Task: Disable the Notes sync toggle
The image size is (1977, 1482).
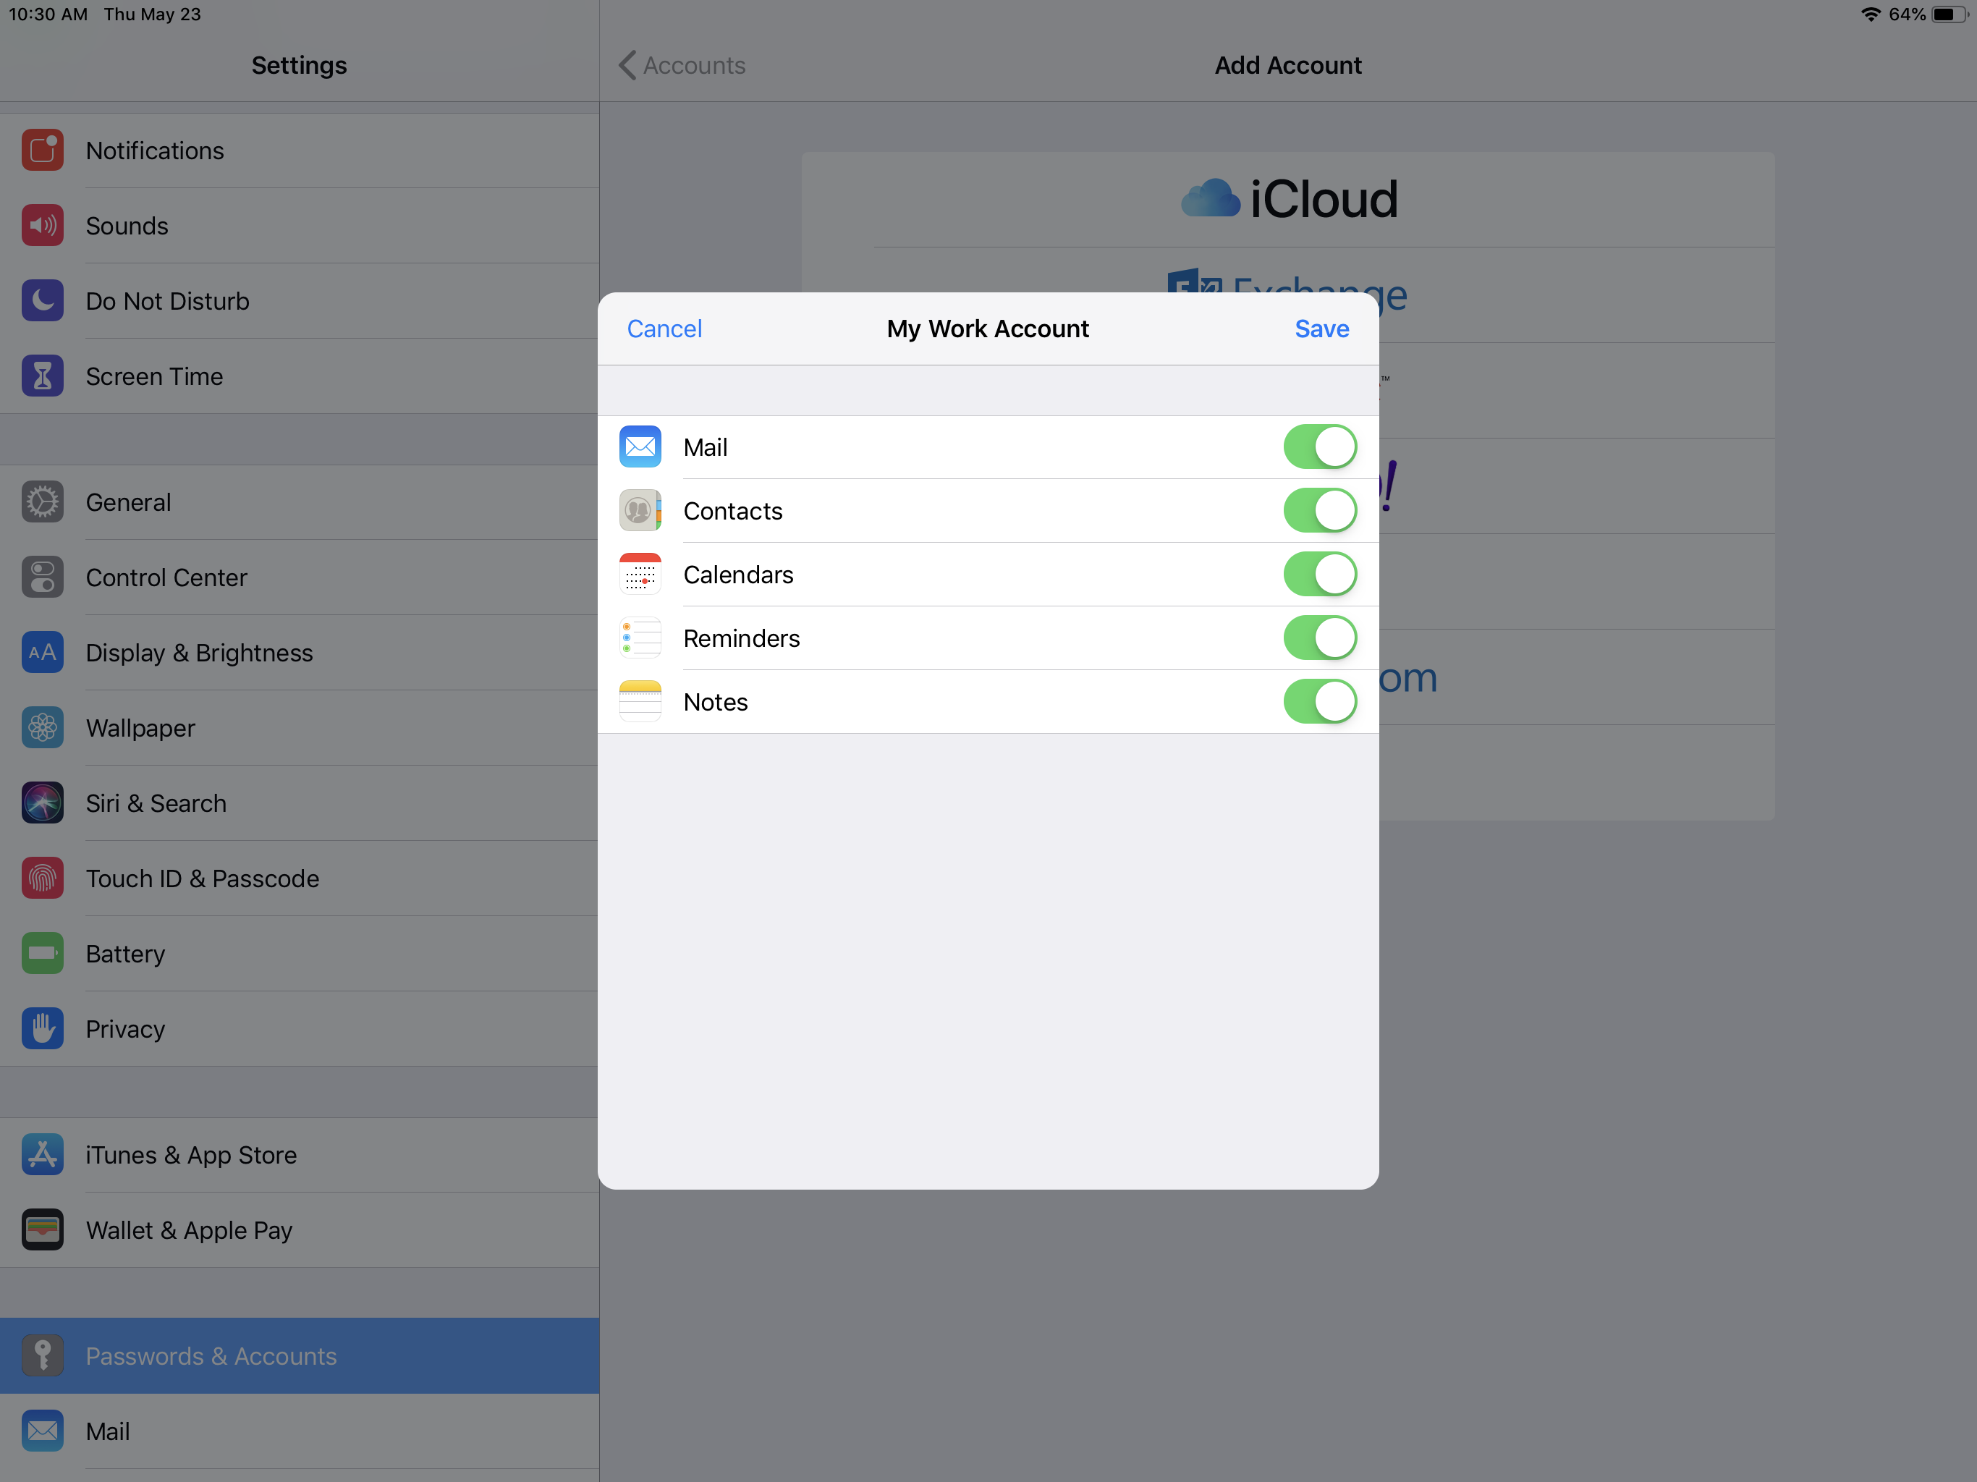Action: [x=1319, y=702]
